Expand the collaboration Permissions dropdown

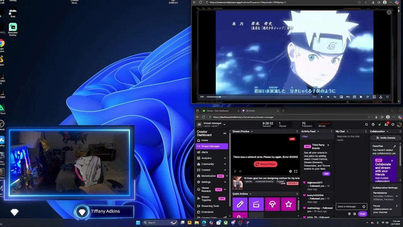click(x=396, y=196)
